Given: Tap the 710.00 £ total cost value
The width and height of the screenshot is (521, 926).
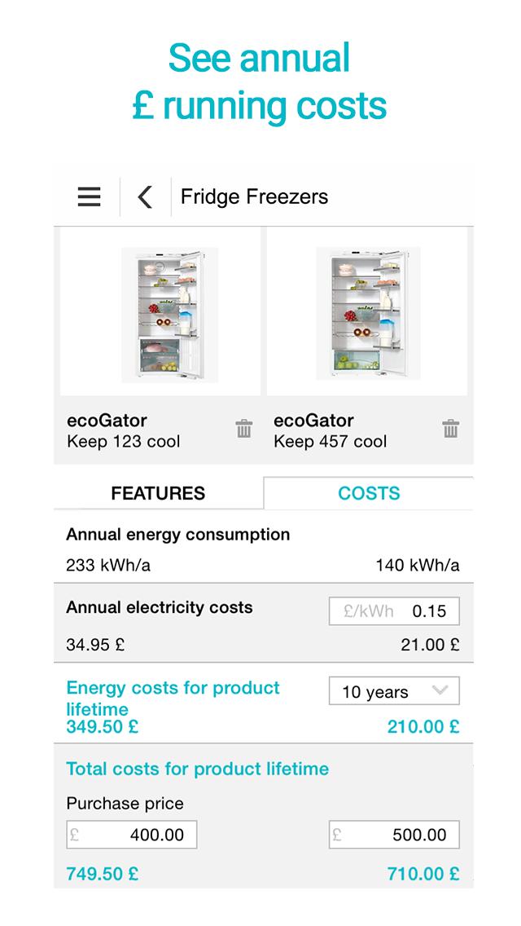Looking at the screenshot, I should point(423,874).
